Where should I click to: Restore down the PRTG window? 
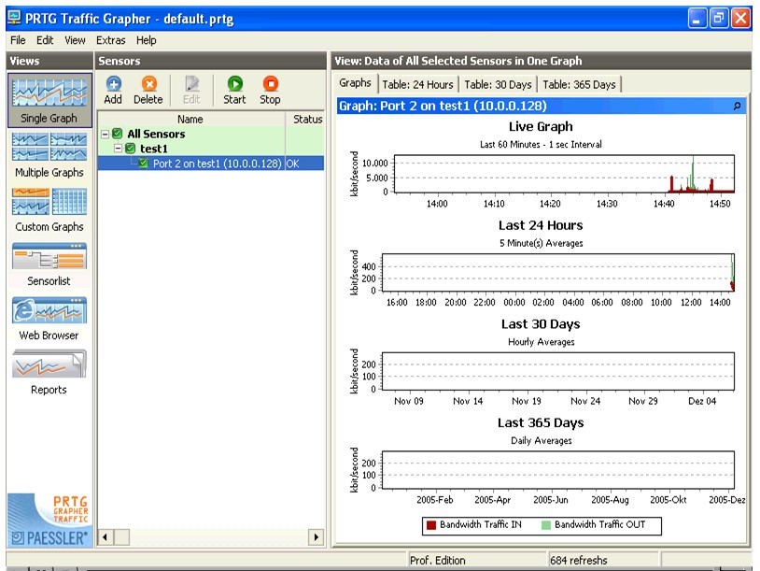[719, 19]
